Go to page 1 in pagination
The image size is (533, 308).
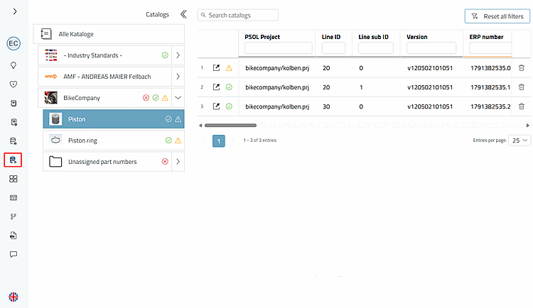point(219,141)
